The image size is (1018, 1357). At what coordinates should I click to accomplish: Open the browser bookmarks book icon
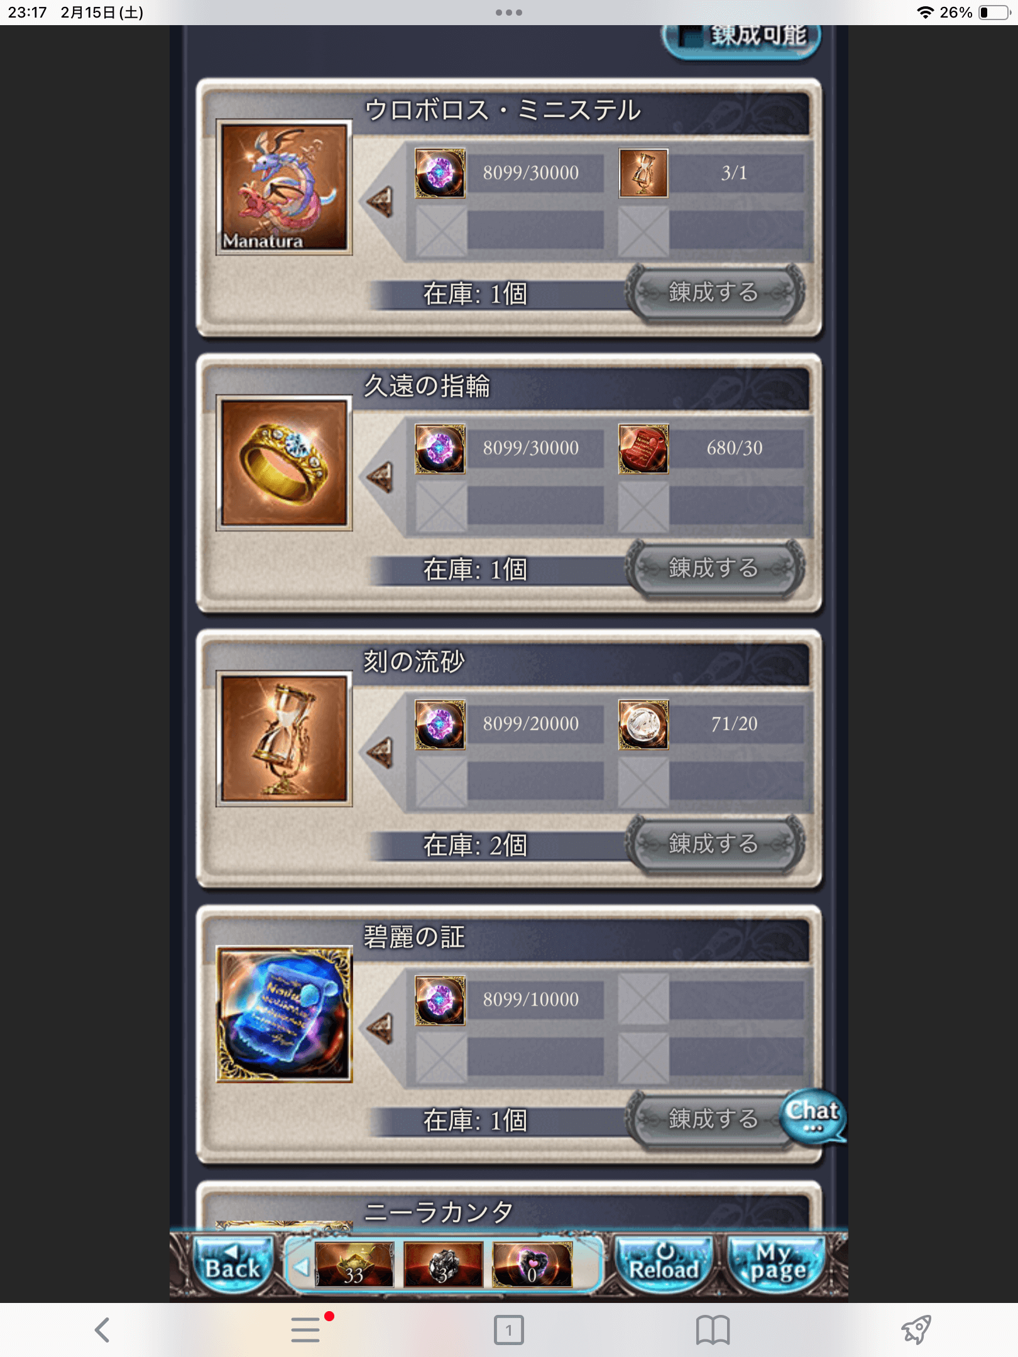tap(713, 1329)
